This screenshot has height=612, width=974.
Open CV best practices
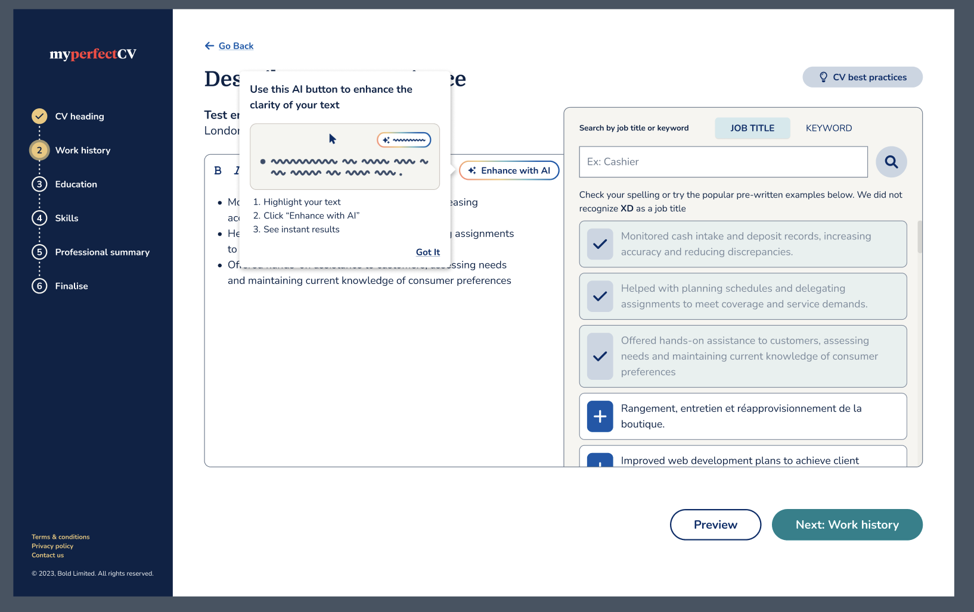coord(863,77)
